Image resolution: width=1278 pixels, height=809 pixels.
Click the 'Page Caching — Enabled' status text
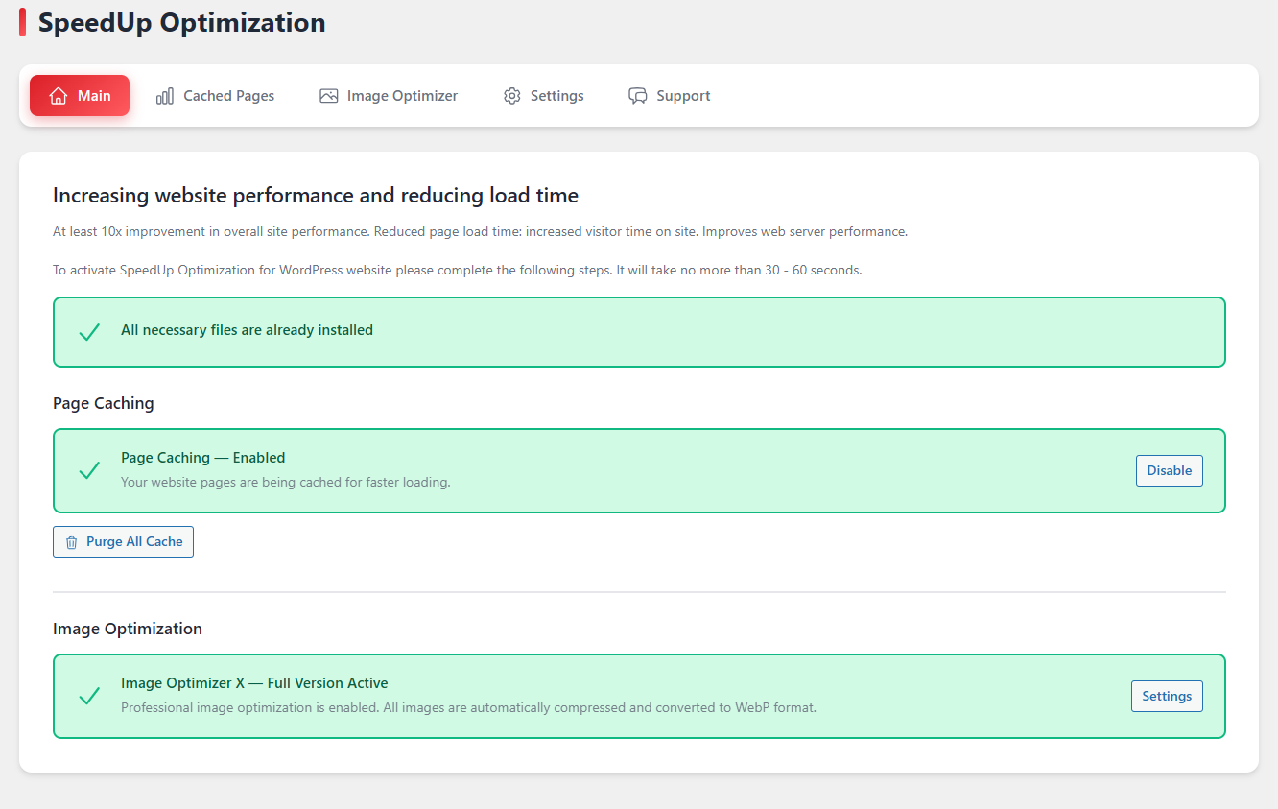pos(203,458)
